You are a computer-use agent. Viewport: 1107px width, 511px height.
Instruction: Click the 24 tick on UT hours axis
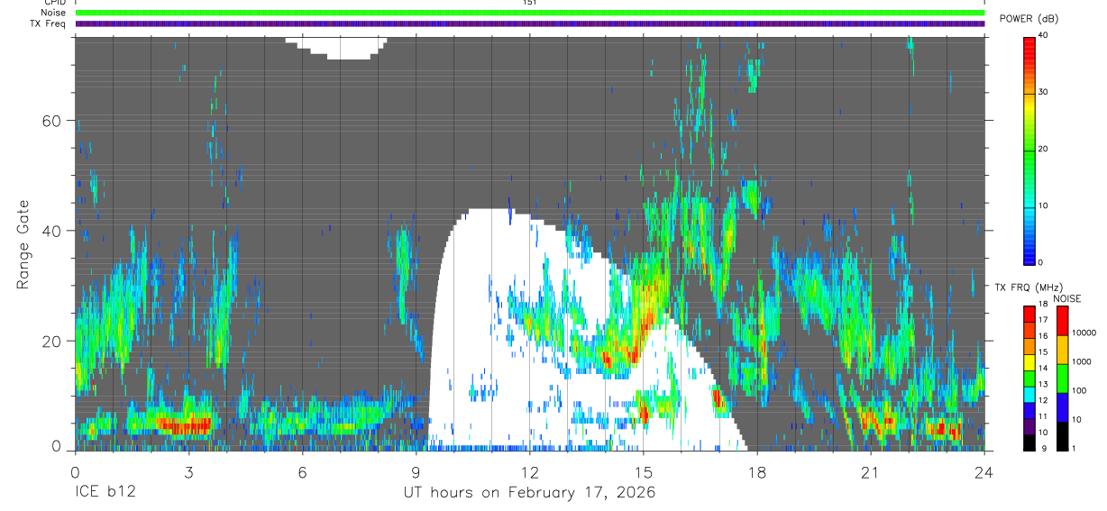coord(984,471)
